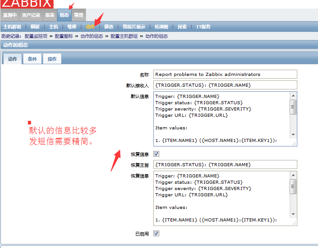This screenshot has width=318, height=248.
Task: Click resize grip of 恢复信息 text area
Action: (x=294, y=223)
